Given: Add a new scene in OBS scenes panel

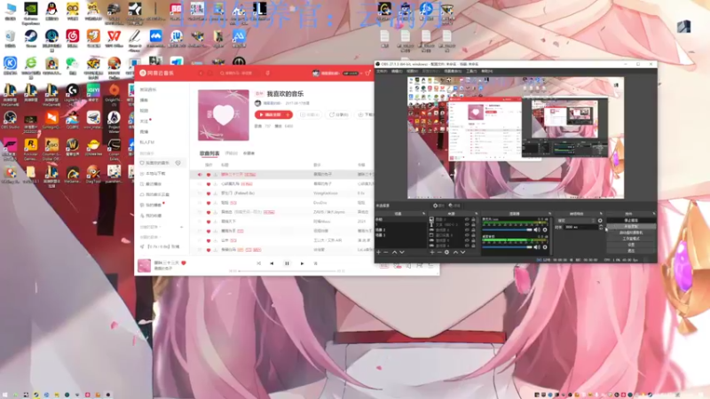Looking at the screenshot, I should click(379, 253).
